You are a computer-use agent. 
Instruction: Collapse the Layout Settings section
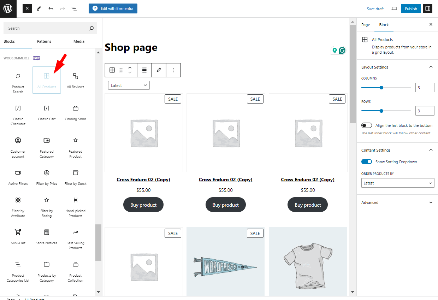tap(431, 67)
